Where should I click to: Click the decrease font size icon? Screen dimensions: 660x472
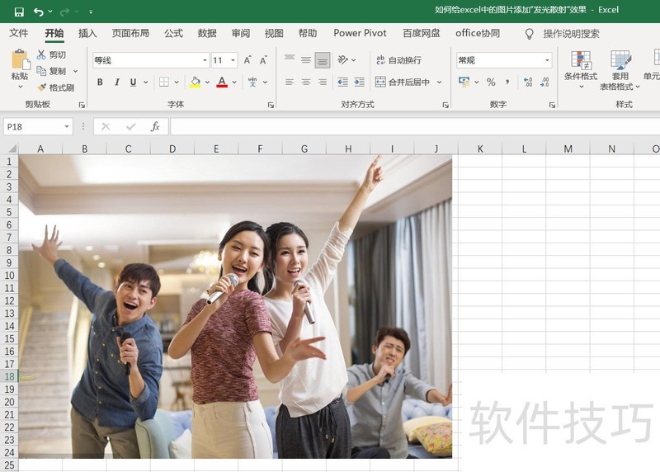pyautogui.click(x=263, y=60)
